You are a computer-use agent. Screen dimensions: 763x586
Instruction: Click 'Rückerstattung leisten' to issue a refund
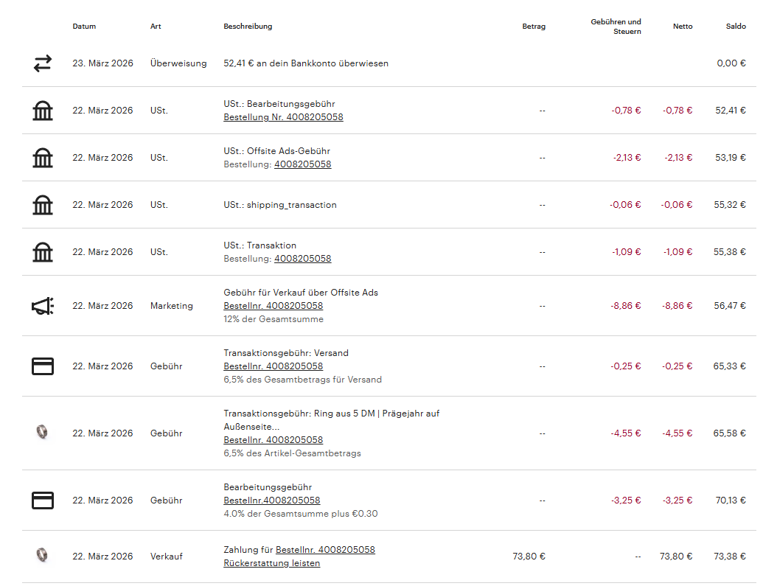point(271,564)
